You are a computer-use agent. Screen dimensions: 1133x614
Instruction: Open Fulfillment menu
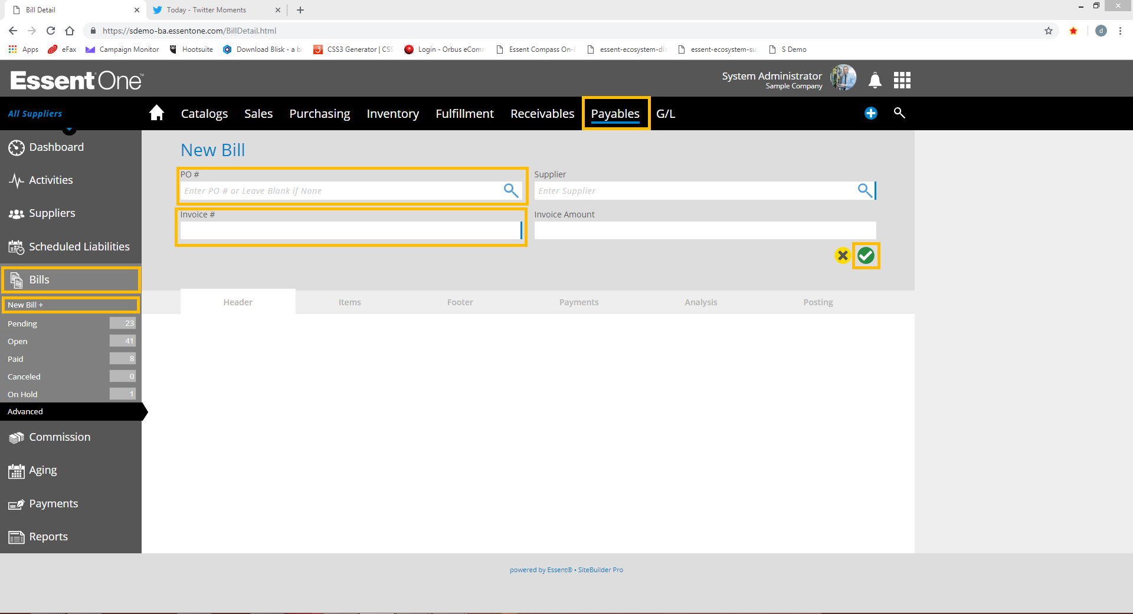(464, 114)
